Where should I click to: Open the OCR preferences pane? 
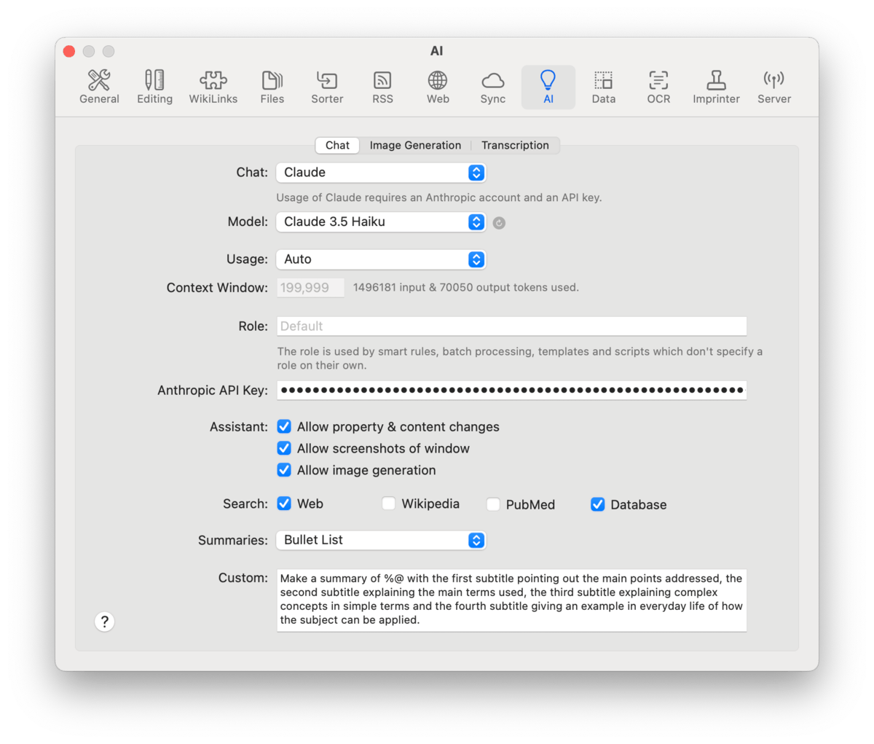pyautogui.click(x=658, y=87)
